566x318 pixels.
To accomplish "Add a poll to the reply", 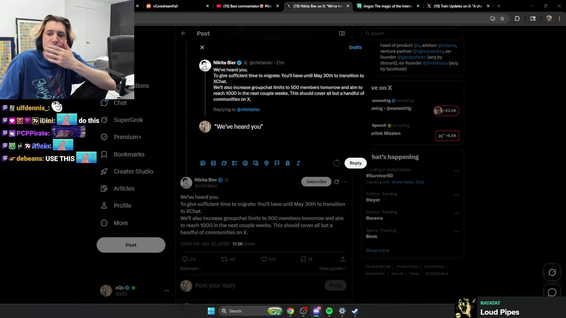I will 235,163.
